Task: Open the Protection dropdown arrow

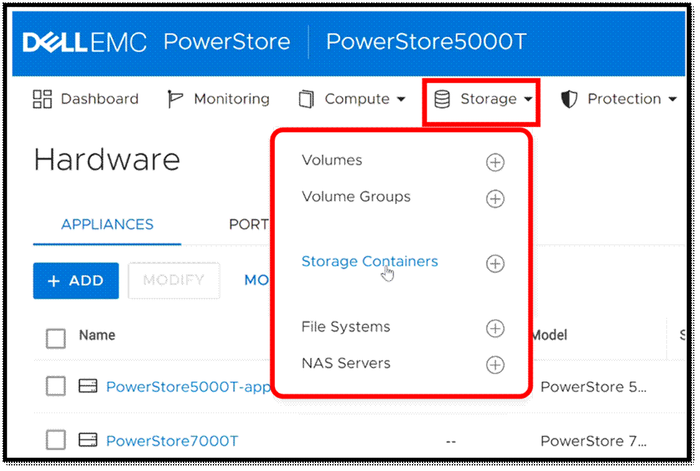Action: point(672,100)
